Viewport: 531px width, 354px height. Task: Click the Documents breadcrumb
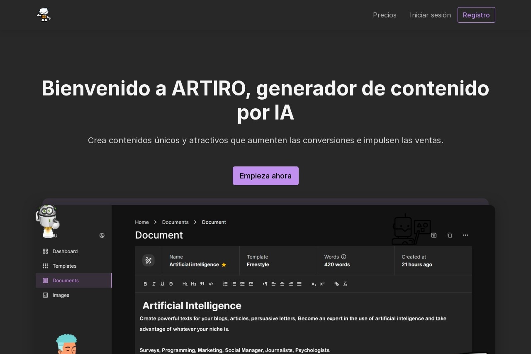tap(175, 222)
